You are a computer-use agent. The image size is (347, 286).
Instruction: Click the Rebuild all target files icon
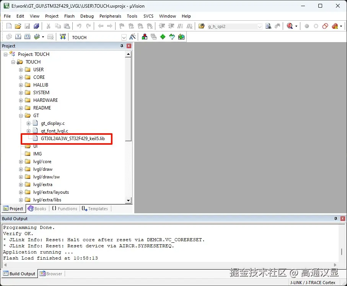tap(28, 36)
